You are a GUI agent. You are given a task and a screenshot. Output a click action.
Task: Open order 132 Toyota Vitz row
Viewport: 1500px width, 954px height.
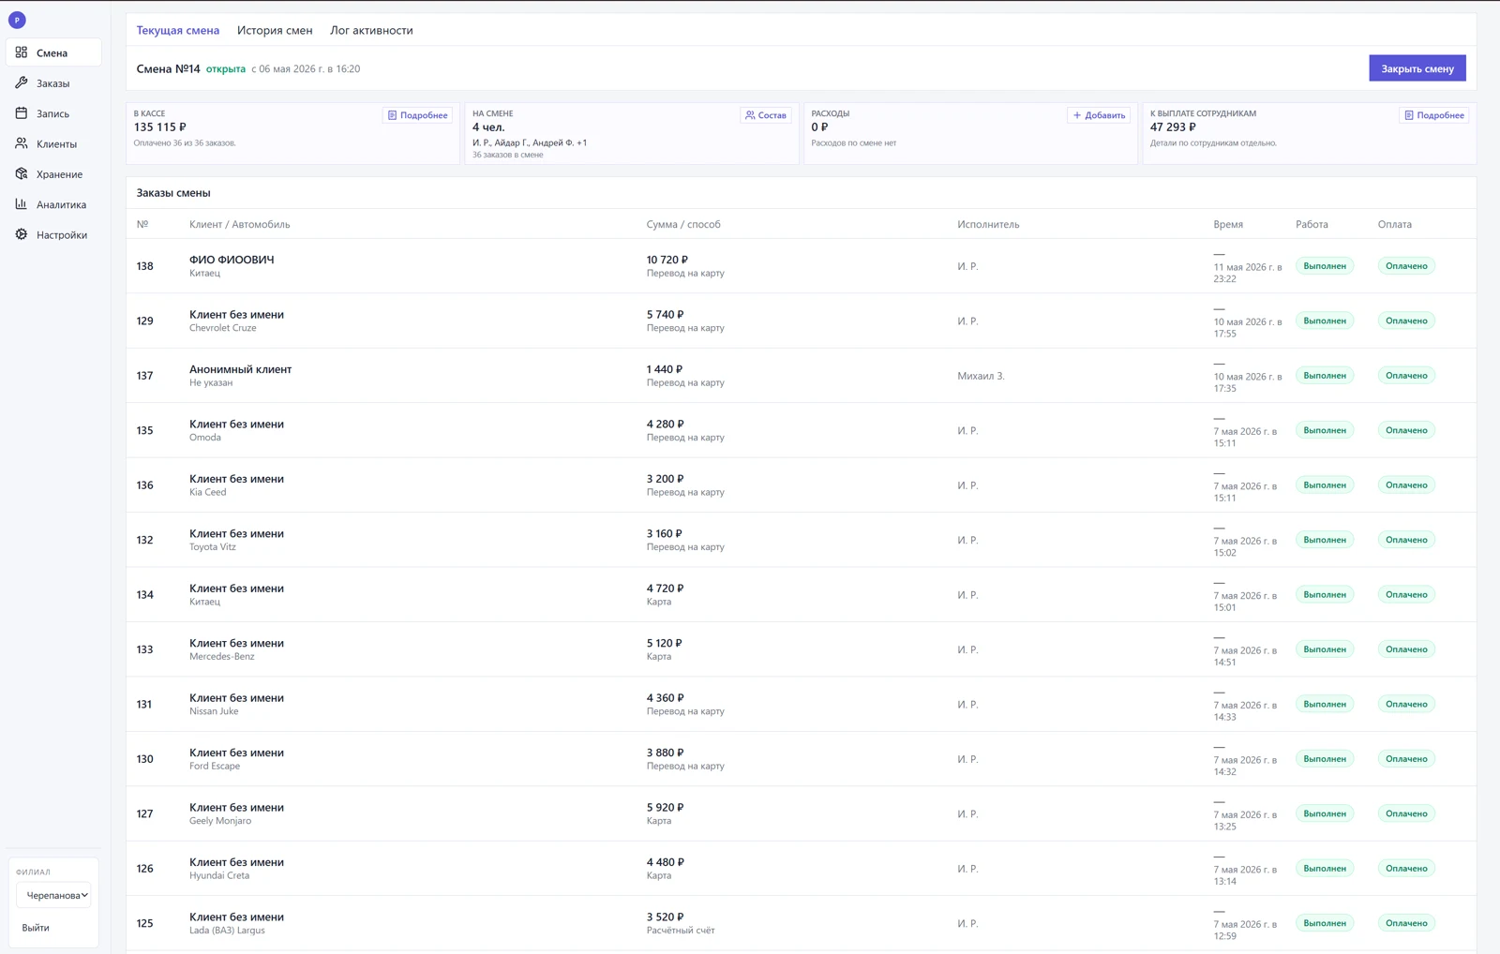click(801, 540)
